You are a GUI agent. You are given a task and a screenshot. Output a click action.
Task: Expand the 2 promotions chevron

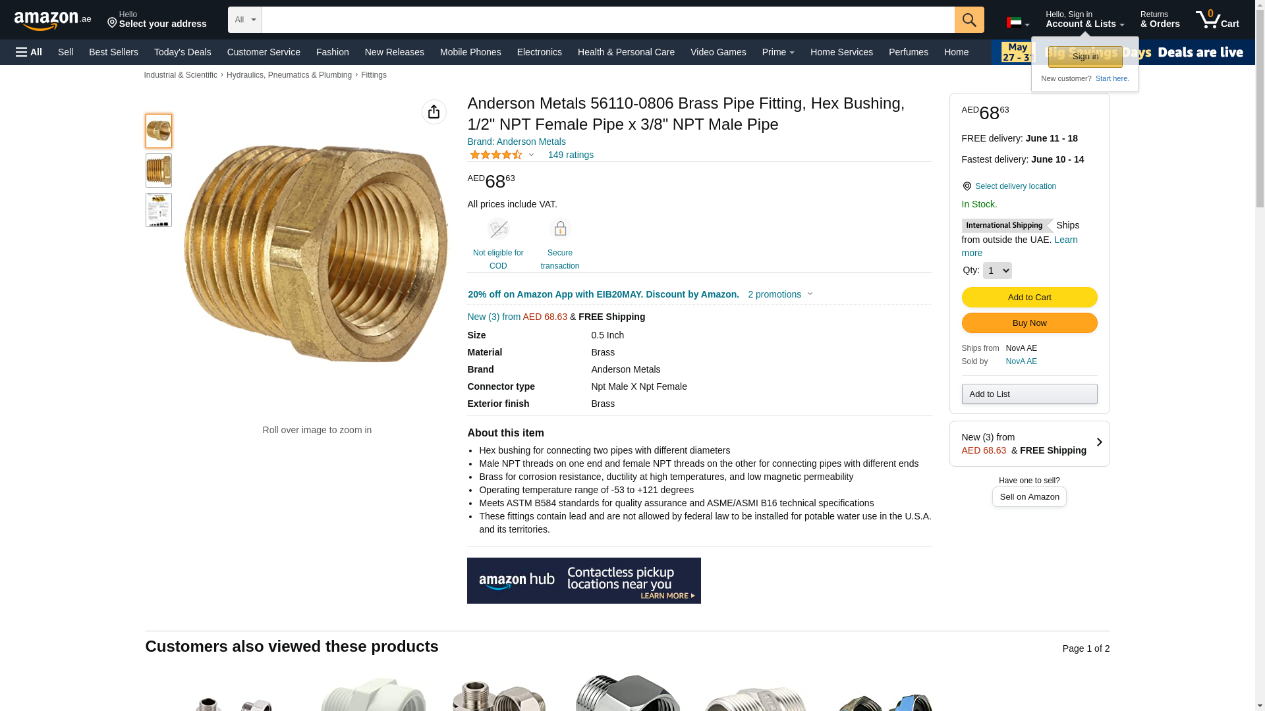click(810, 294)
